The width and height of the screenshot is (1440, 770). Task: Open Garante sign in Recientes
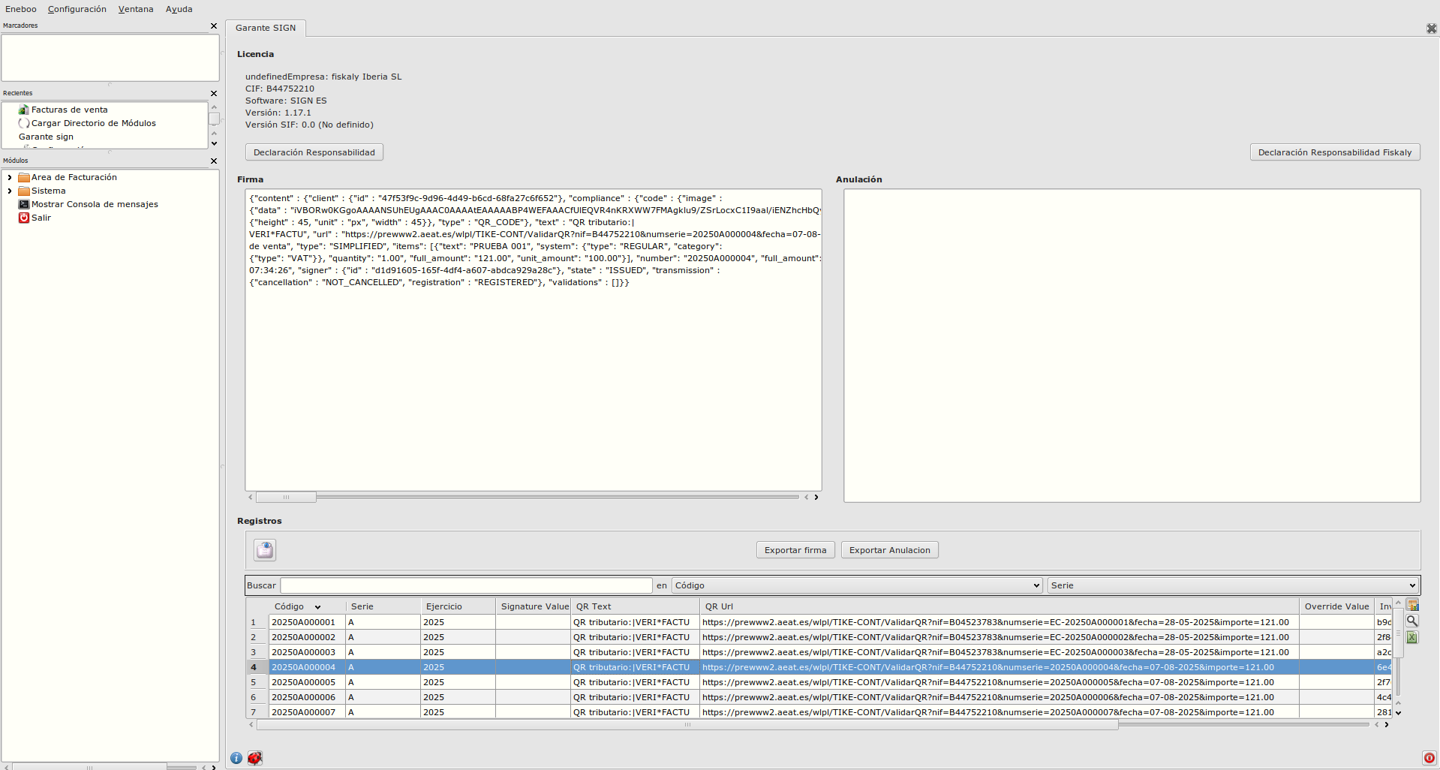tap(46, 137)
